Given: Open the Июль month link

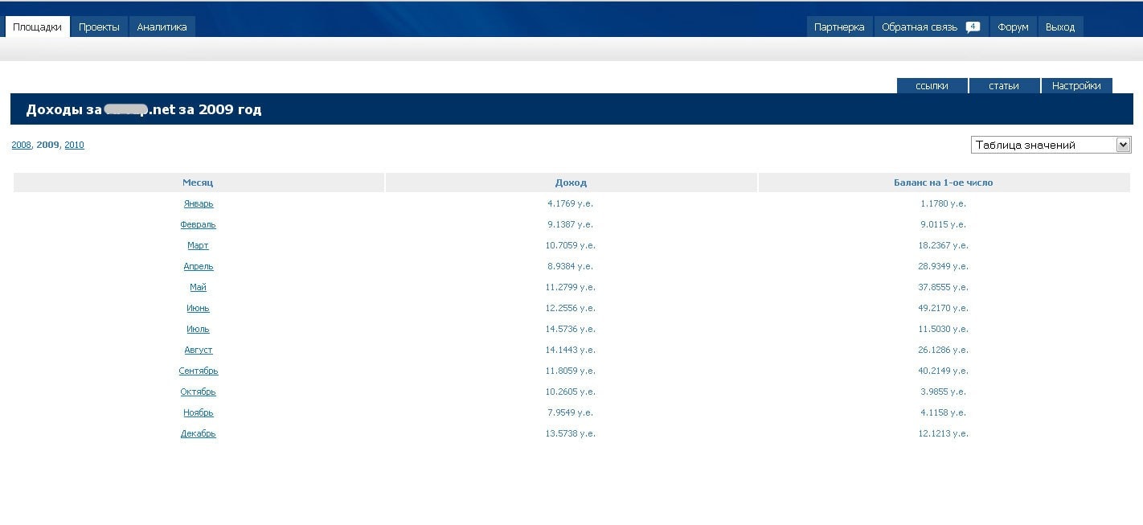Looking at the screenshot, I should pyautogui.click(x=199, y=329).
